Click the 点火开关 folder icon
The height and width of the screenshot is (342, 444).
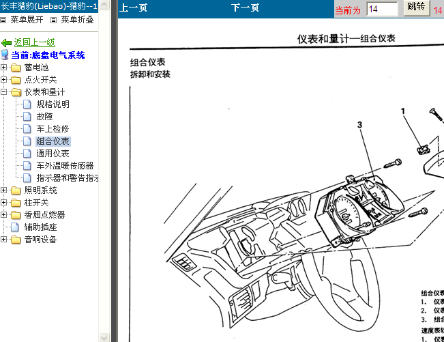click(x=16, y=80)
